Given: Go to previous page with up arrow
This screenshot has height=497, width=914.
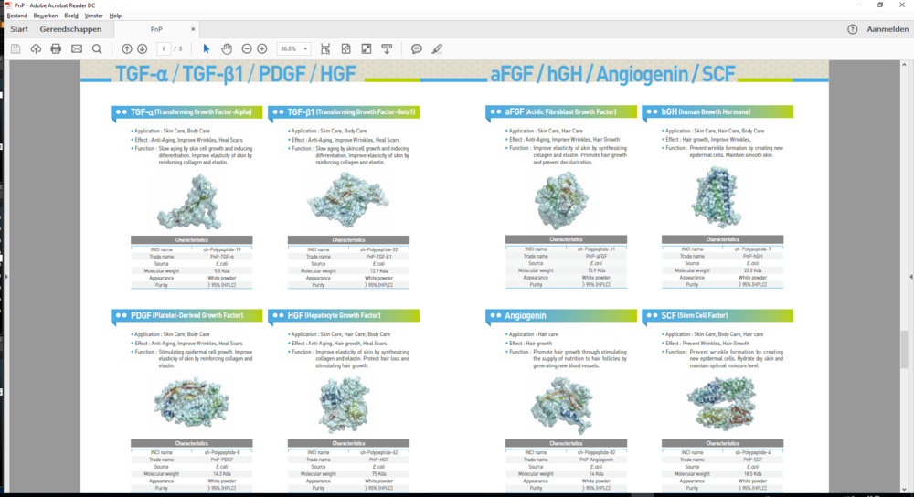Looking at the screenshot, I should coord(127,48).
